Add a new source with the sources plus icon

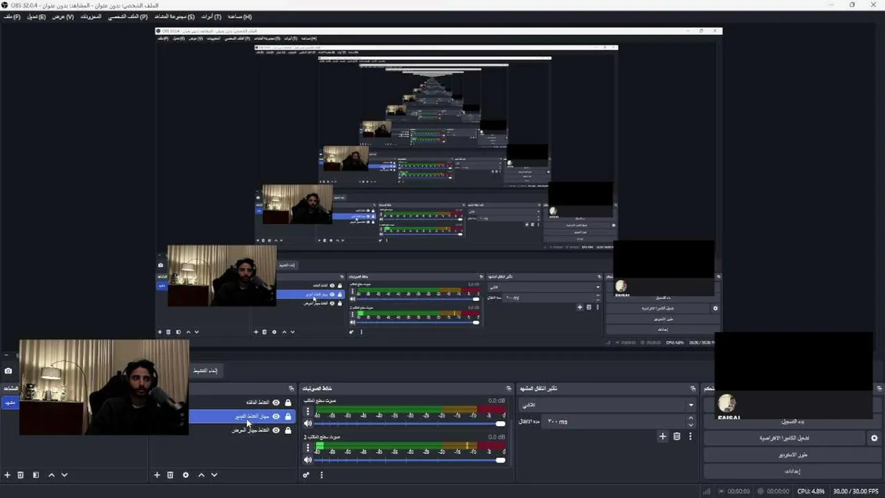[157, 475]
